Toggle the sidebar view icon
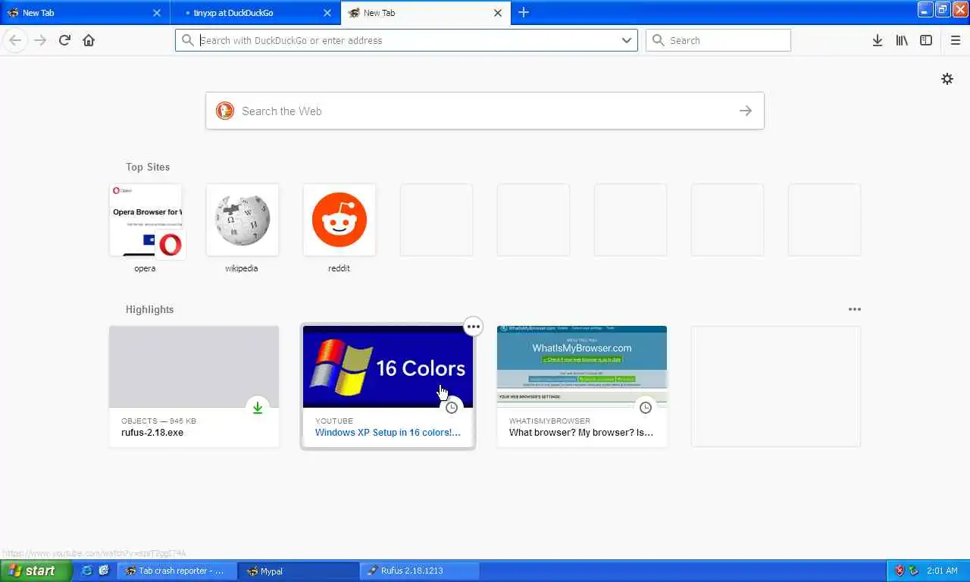 (x=926, y=40)
